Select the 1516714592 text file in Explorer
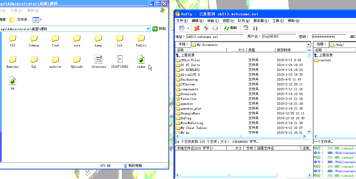 tap(120, 62)
